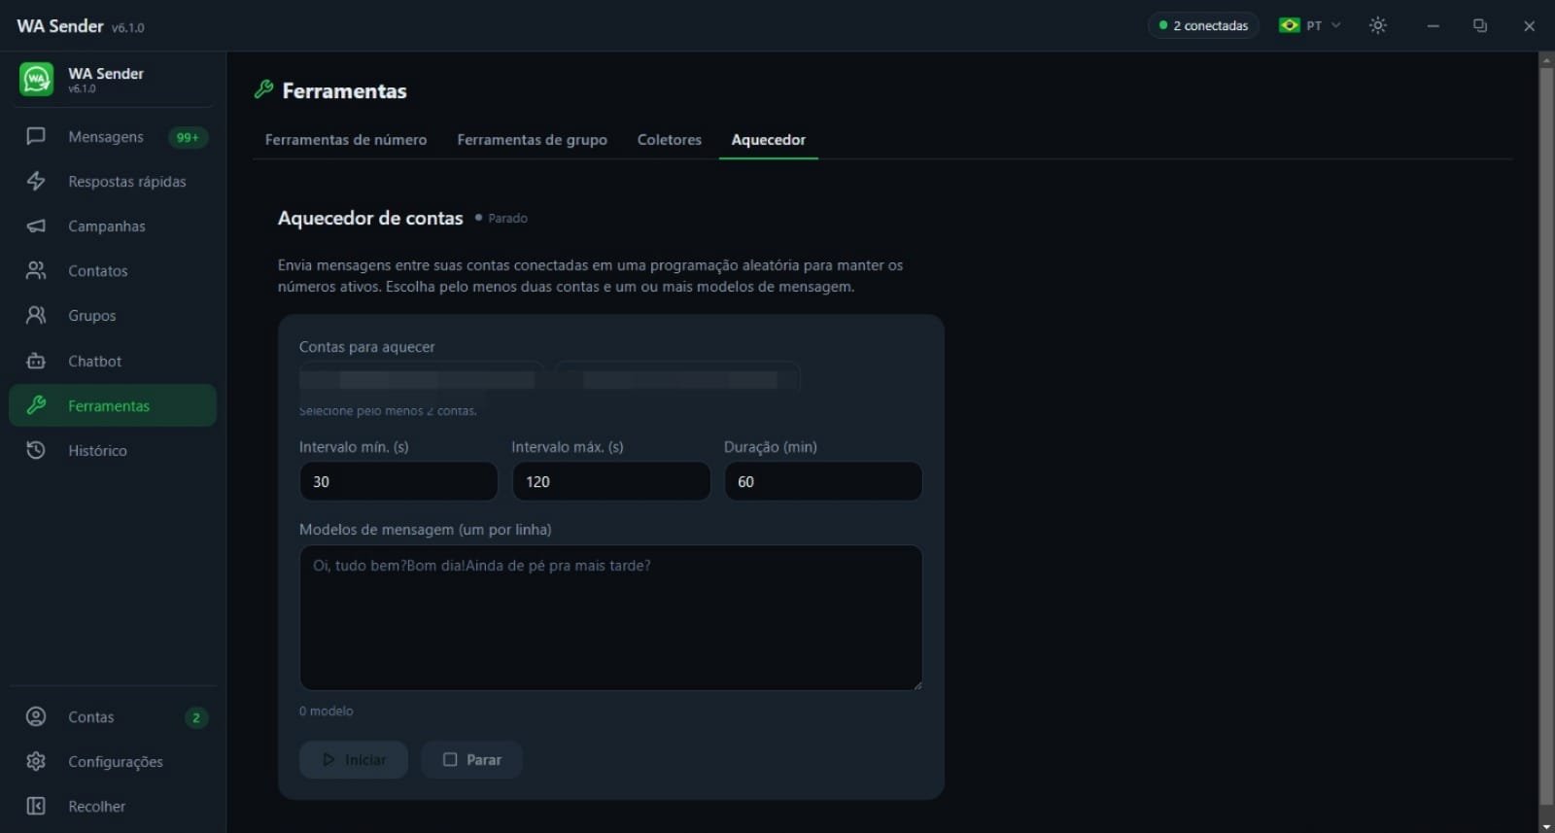
Task: Click the Intervalo mín. input field
Action: [398, 481]
